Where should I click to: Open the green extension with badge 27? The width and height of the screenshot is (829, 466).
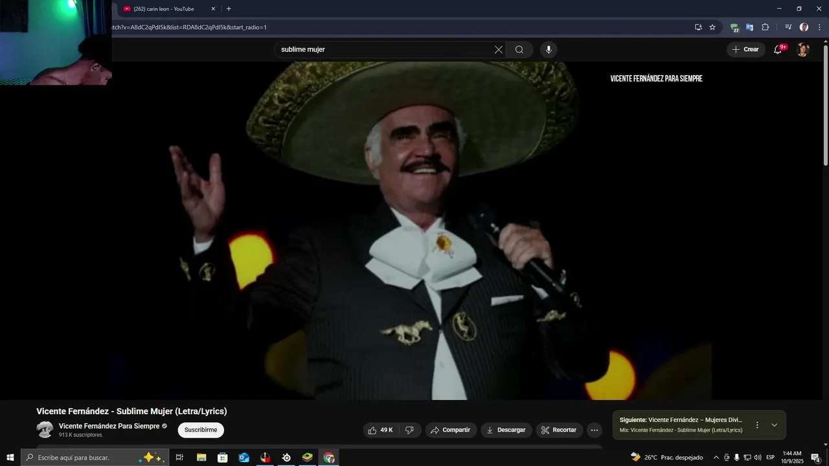pyautogui.click(x=734, y=27)
